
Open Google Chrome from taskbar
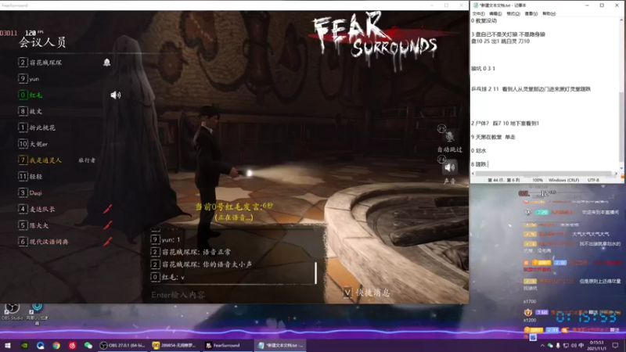56,345
